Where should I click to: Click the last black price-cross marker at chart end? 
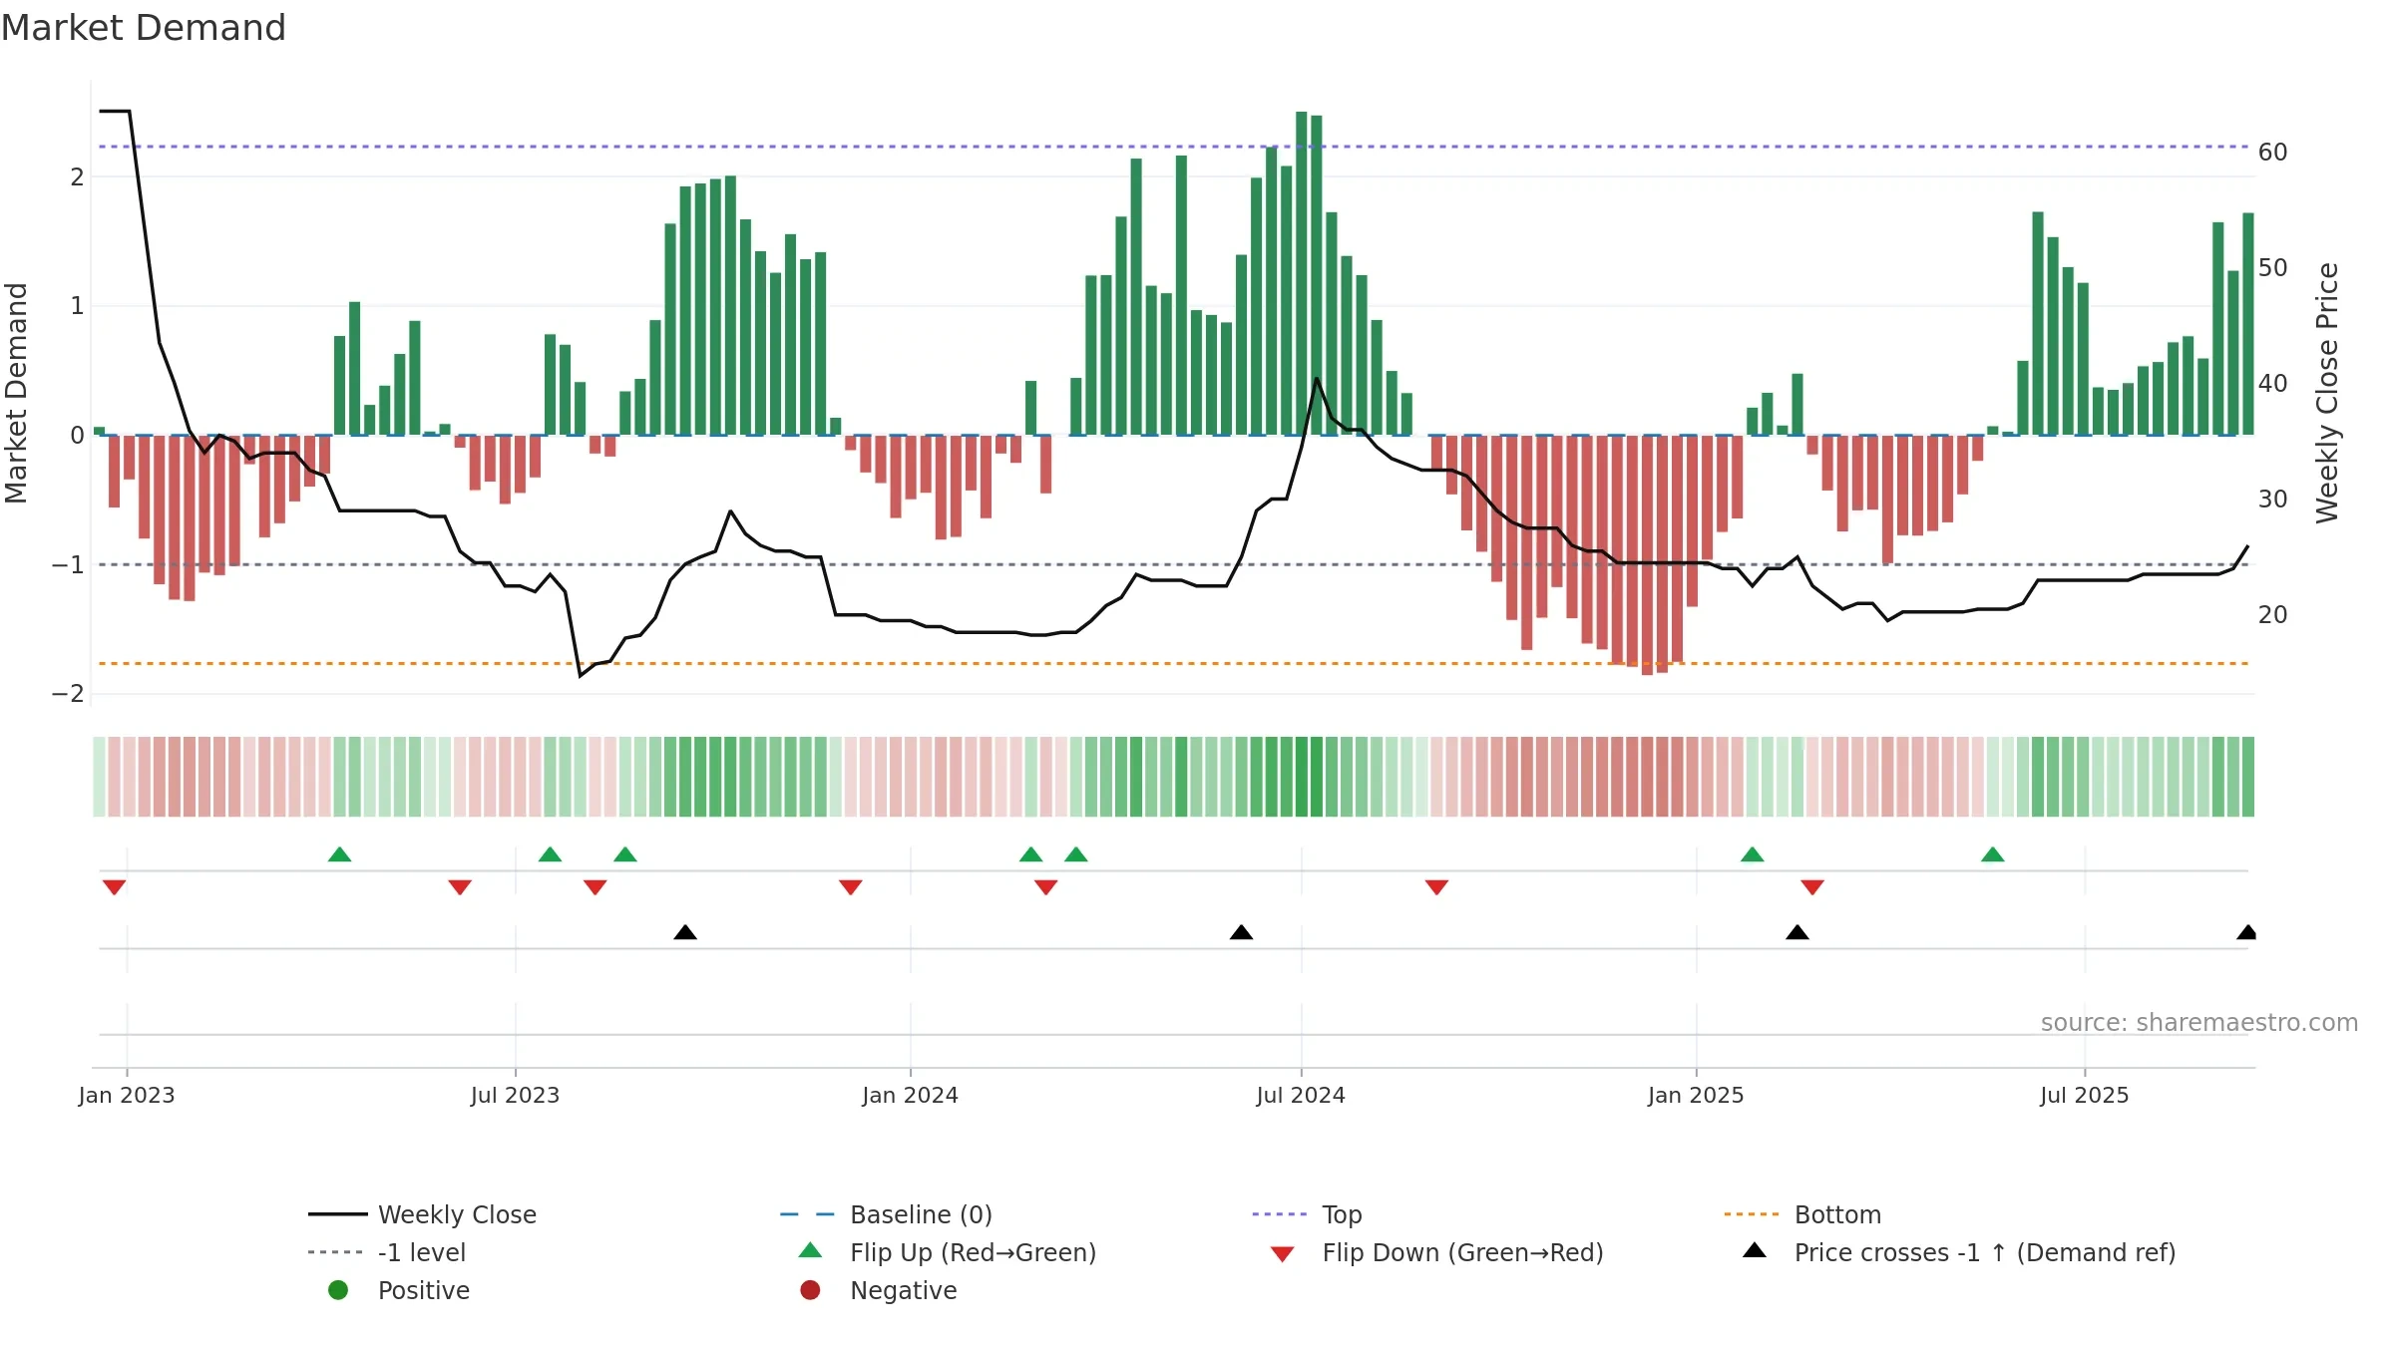[2247, 932]
